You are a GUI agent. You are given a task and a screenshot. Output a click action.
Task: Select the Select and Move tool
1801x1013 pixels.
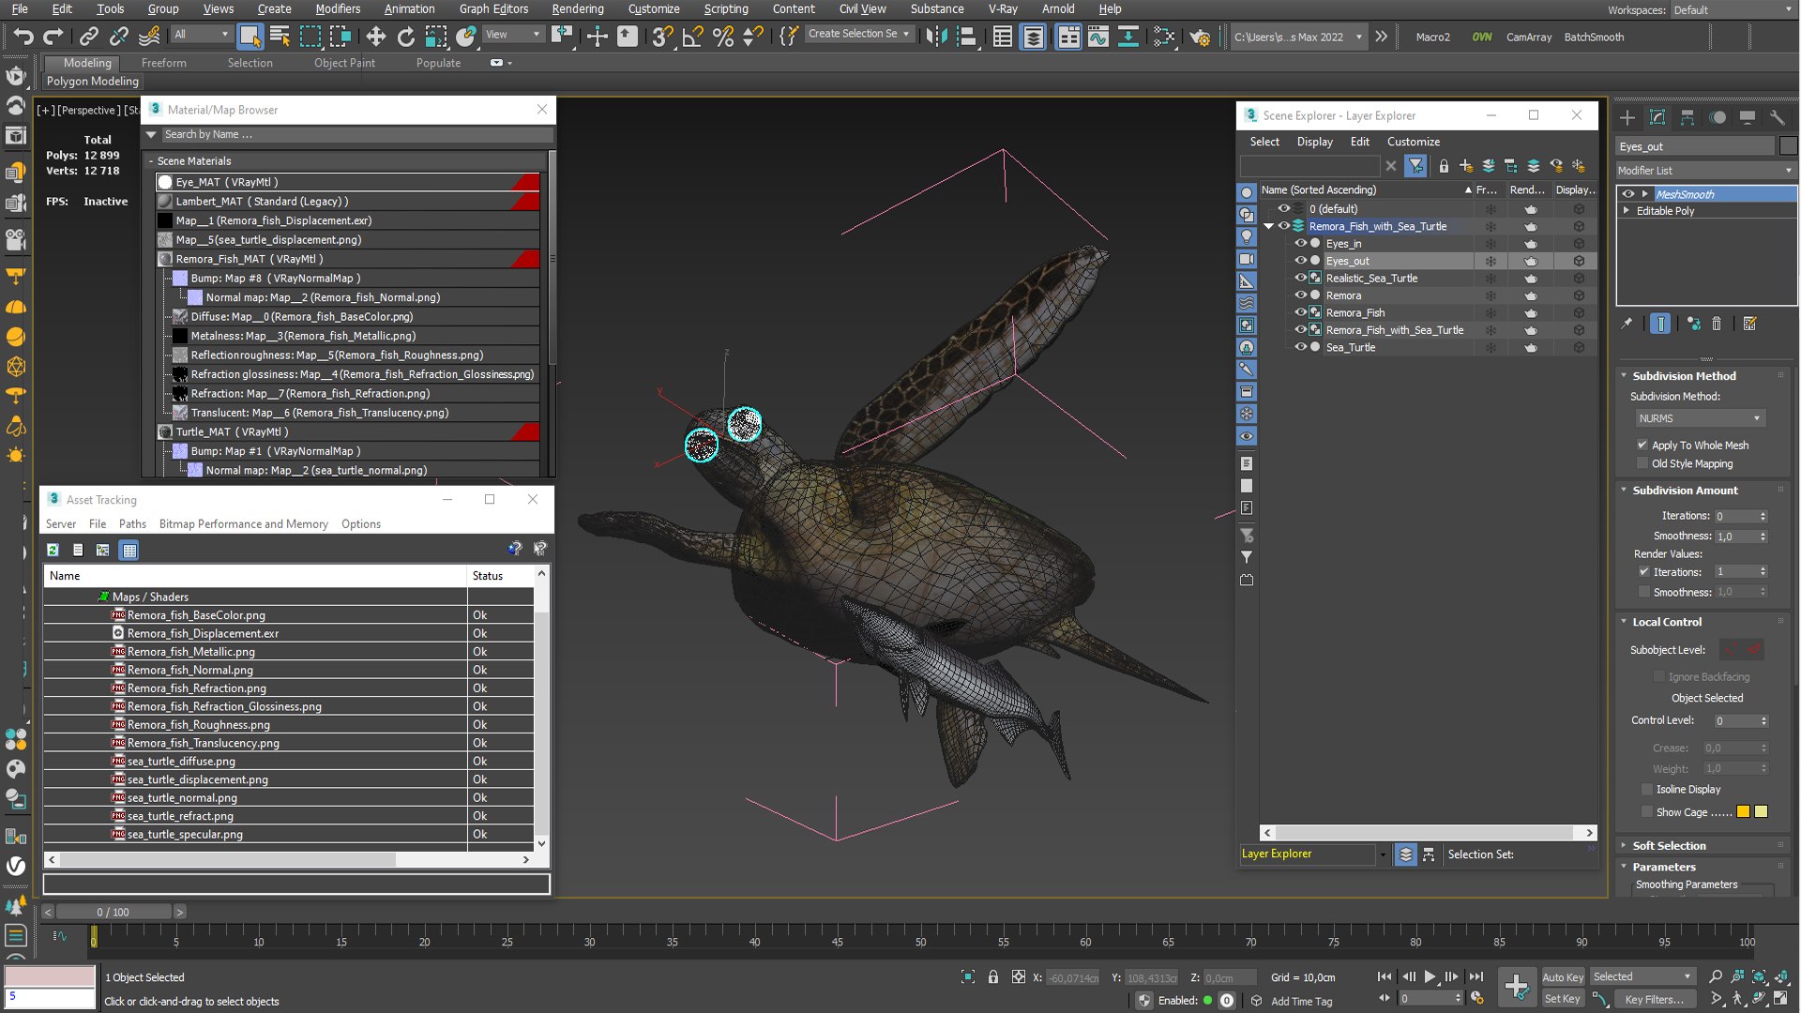(375, 37)
